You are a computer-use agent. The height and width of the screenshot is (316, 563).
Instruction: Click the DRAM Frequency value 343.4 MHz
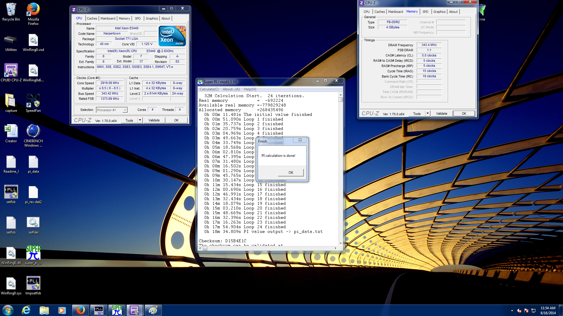[429, 45]
